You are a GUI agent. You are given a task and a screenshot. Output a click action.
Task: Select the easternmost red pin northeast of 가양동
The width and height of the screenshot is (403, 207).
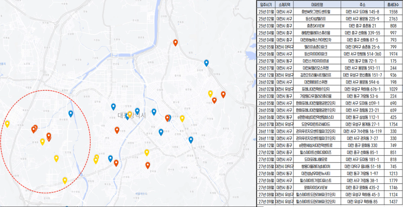[x=223, y=94]
